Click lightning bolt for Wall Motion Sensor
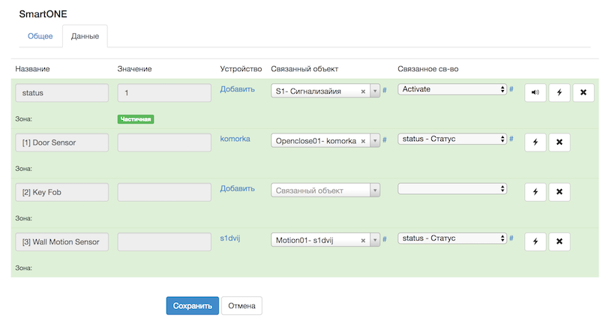Image resolution: width=600 pixels, height=321 pixels. click(535, 241)
